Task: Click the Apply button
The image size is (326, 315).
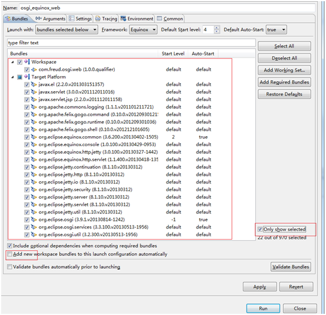Action: tap(260, 287)
